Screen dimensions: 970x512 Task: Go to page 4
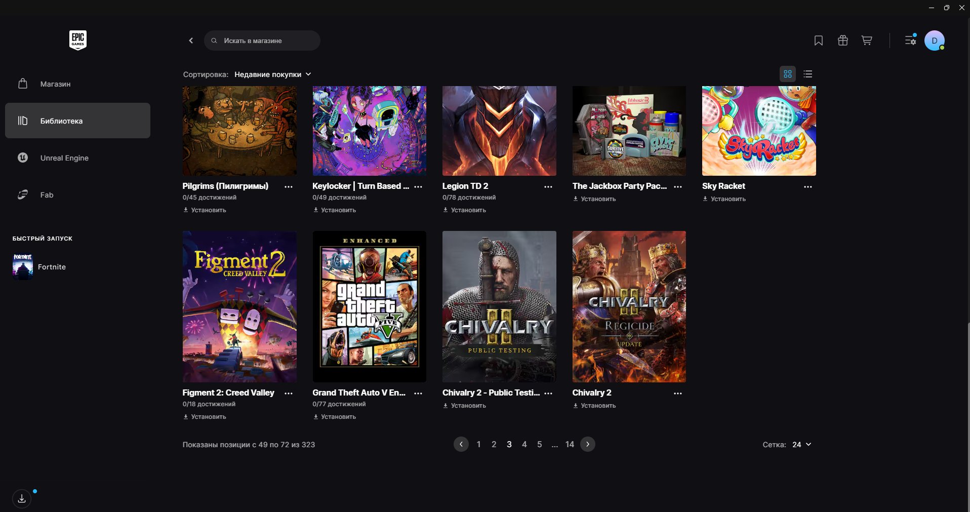(524, 445)
